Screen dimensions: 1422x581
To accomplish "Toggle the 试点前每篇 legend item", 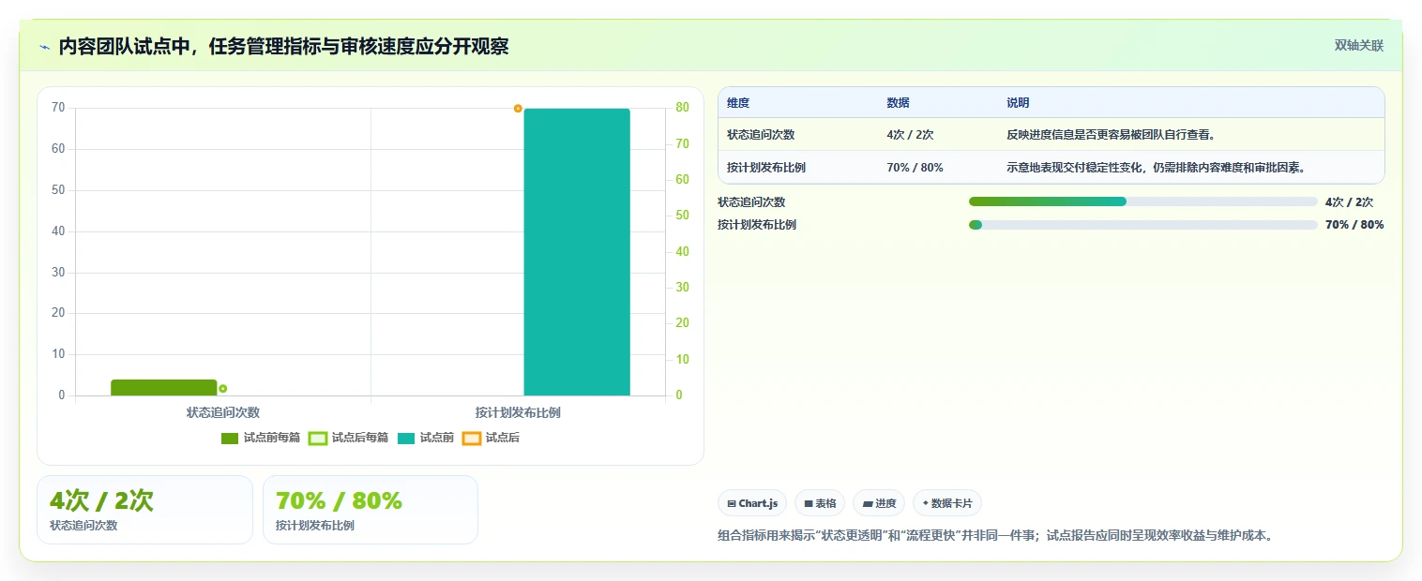I will pyautogui.click(x=261, y=438).
